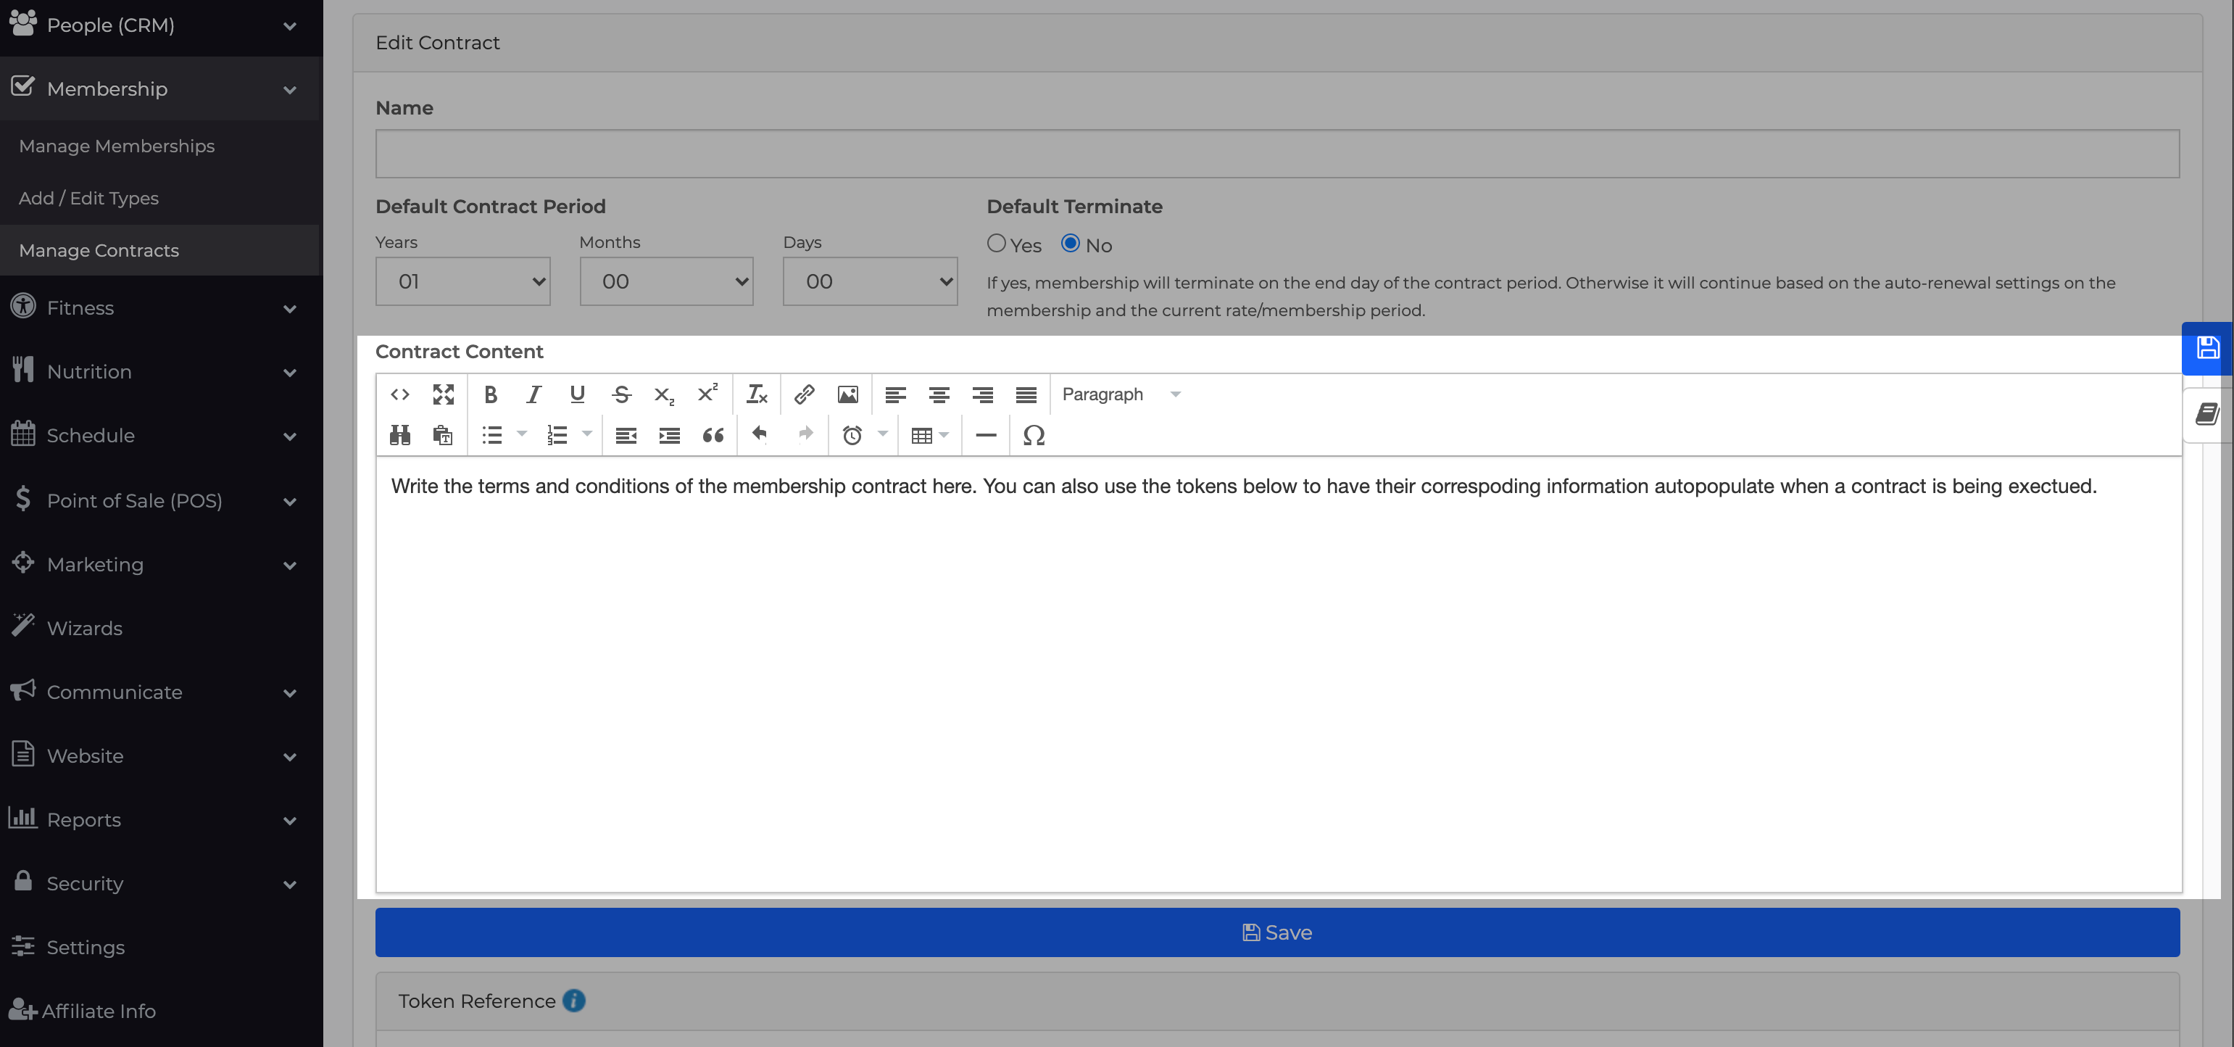The width and height of the screenshot is (2234, 1047).
Task: Open the Days dropdown
Action: [x=870, y=281]
